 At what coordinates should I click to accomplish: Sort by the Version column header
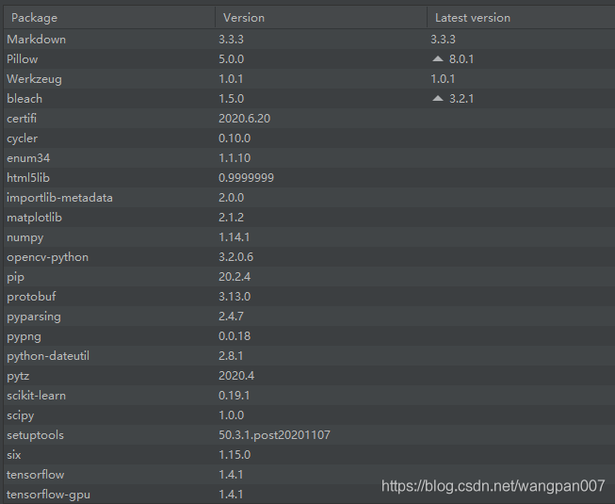(x=243, y=18)
